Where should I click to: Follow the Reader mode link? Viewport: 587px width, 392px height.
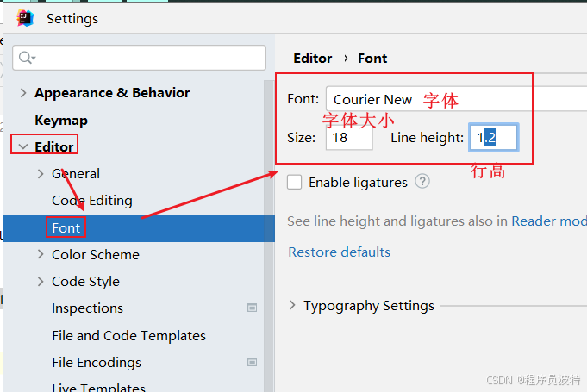point(549,221)
